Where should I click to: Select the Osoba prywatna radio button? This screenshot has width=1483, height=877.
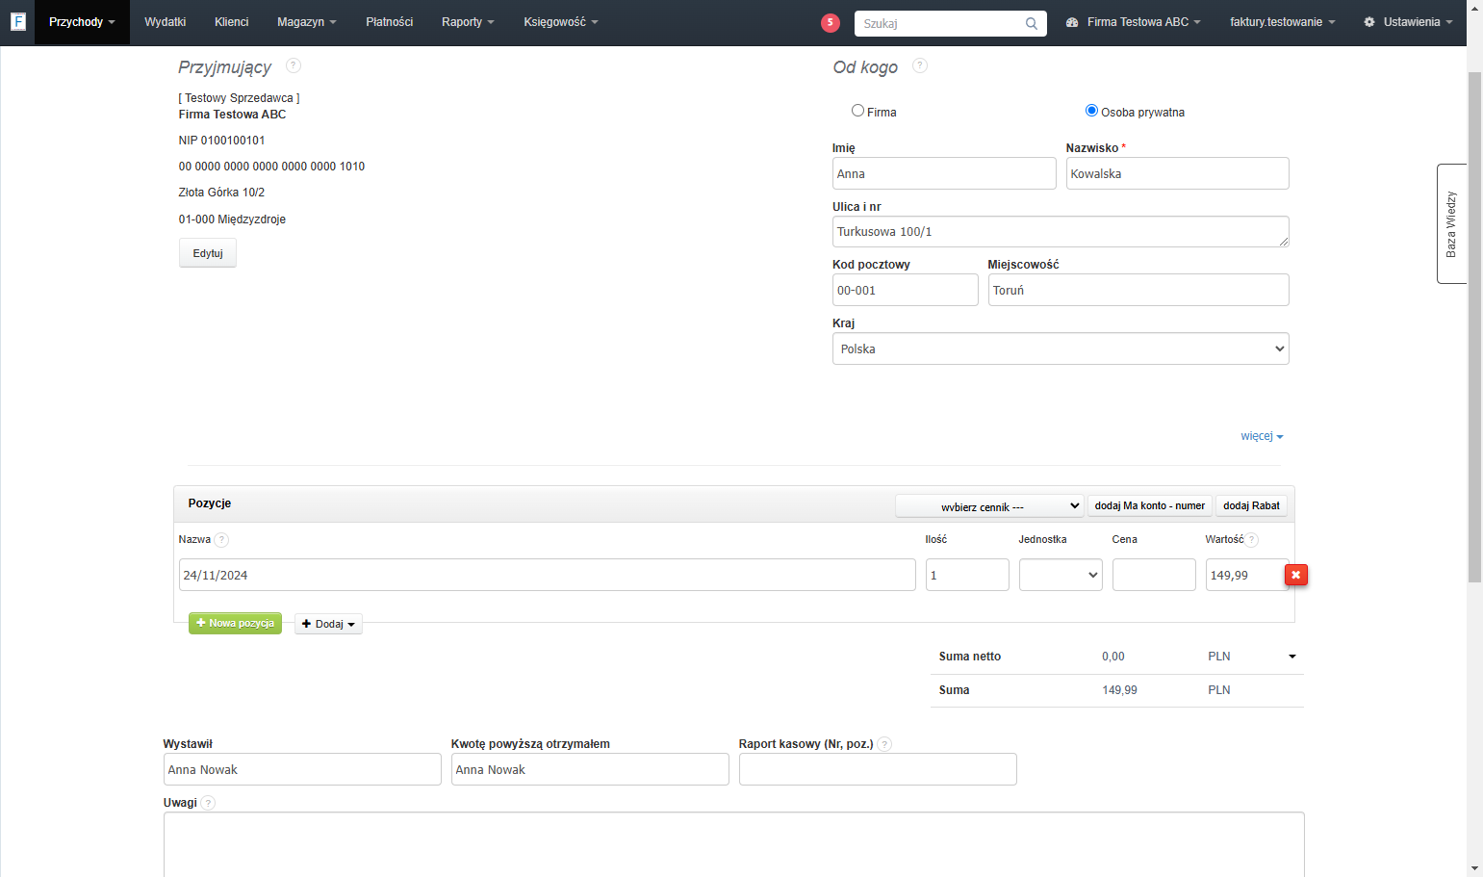click(x=1091, y=111)
